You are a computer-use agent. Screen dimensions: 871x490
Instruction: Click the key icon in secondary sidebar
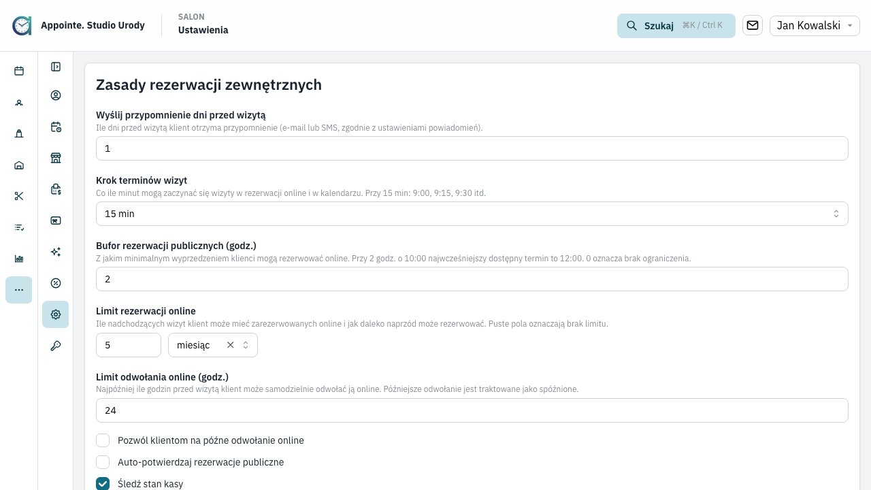pyautogui.click(x=56, y=346)
